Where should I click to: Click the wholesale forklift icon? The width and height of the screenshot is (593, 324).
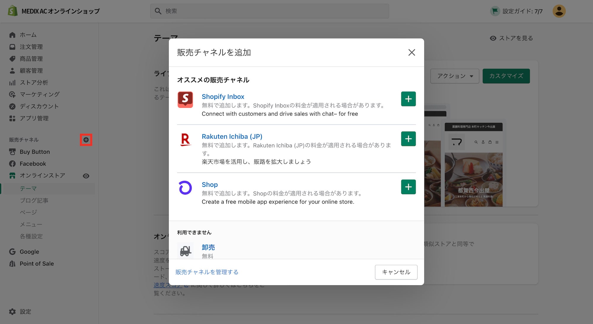pos(185,251)
